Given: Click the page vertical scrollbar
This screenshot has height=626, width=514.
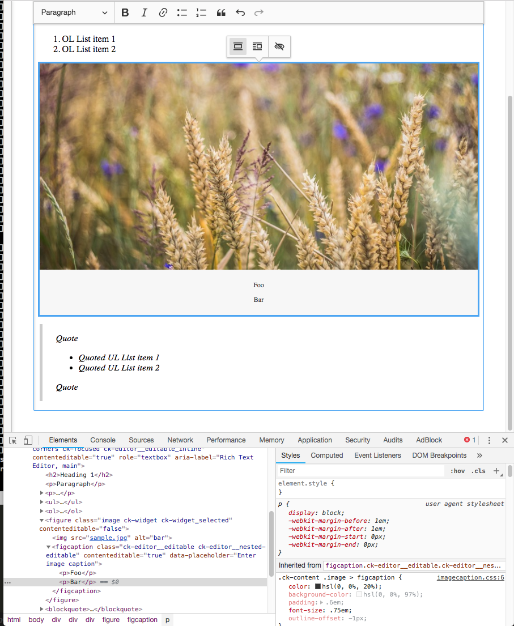Looking at the screenshot, I should [x=510, y=262].
